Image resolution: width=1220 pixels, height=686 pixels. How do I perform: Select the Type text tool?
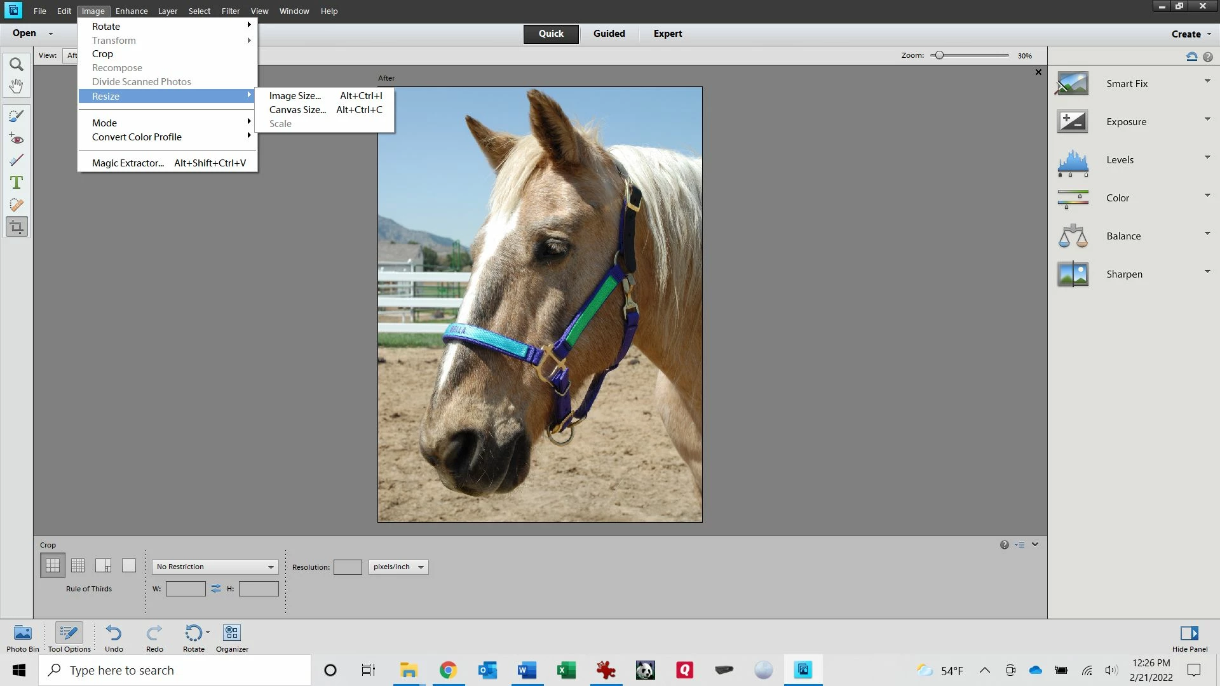(x=17, y=183)
